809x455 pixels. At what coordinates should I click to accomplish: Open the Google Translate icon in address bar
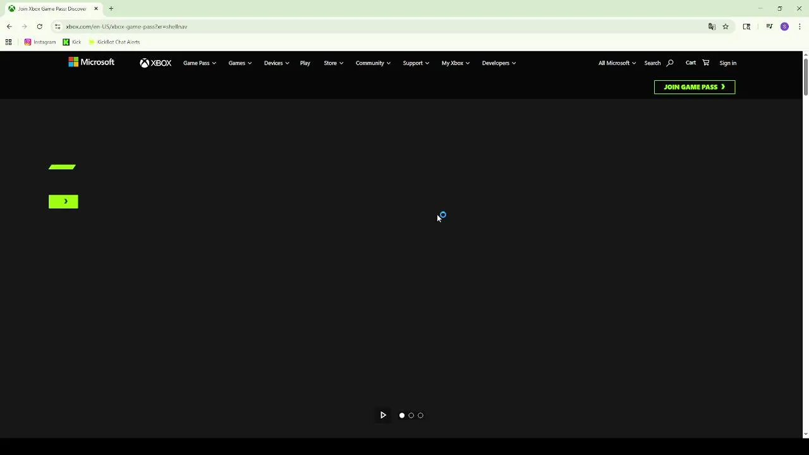click(x=712, y=27)
